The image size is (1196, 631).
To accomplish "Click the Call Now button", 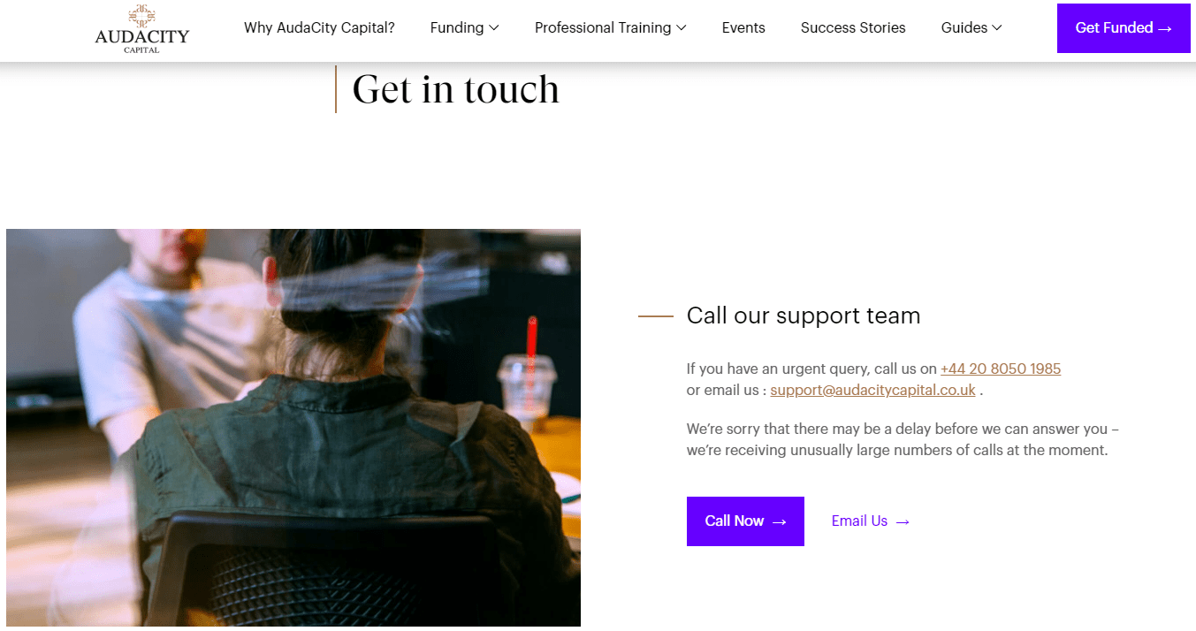I will click(745, 521).
